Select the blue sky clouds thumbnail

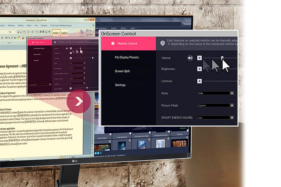(141, 145)
